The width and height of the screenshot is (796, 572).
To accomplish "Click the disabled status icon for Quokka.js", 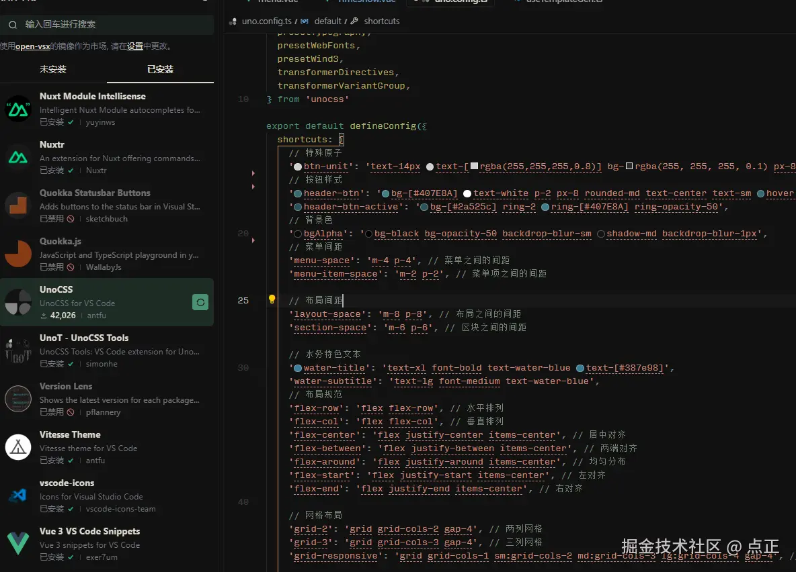I will click(x=71, y=267).
